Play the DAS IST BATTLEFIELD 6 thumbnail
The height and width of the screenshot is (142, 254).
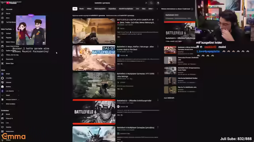[94, 58]
